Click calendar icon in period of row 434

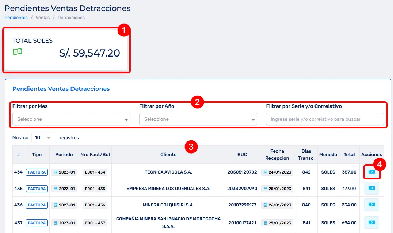[56, 172]
